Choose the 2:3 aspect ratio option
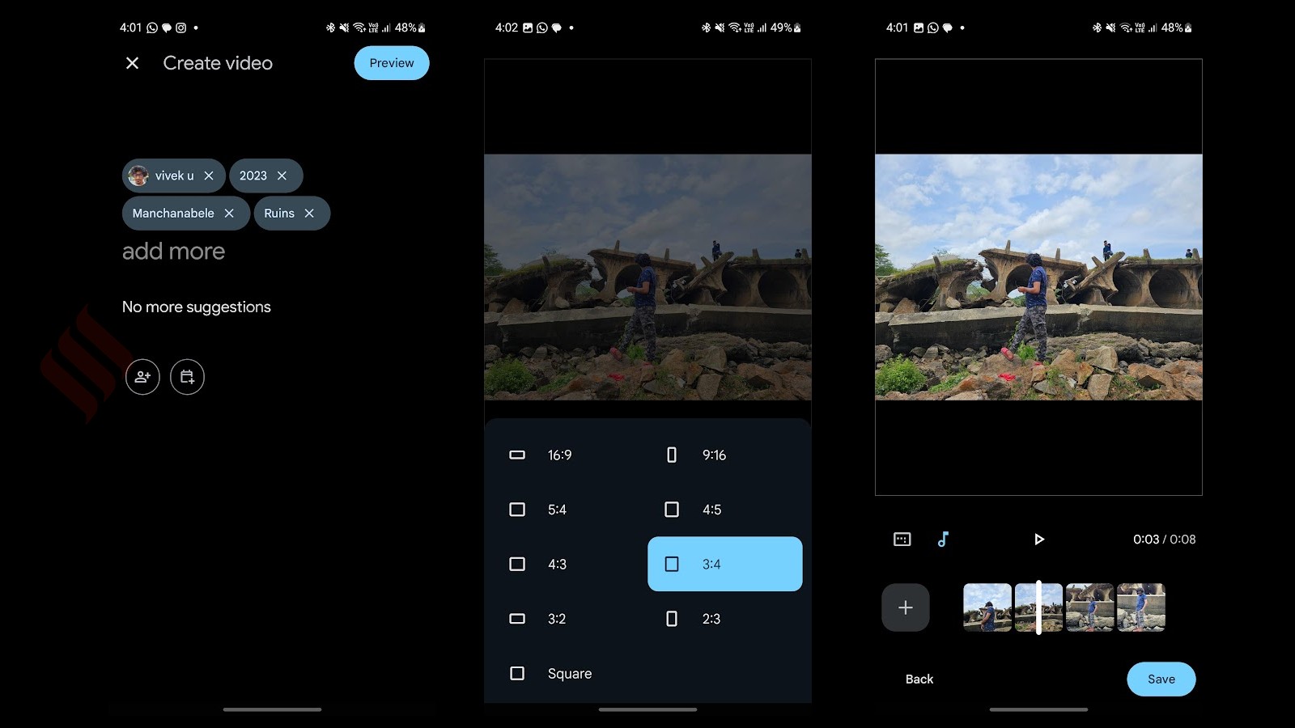 coord(672,619)
